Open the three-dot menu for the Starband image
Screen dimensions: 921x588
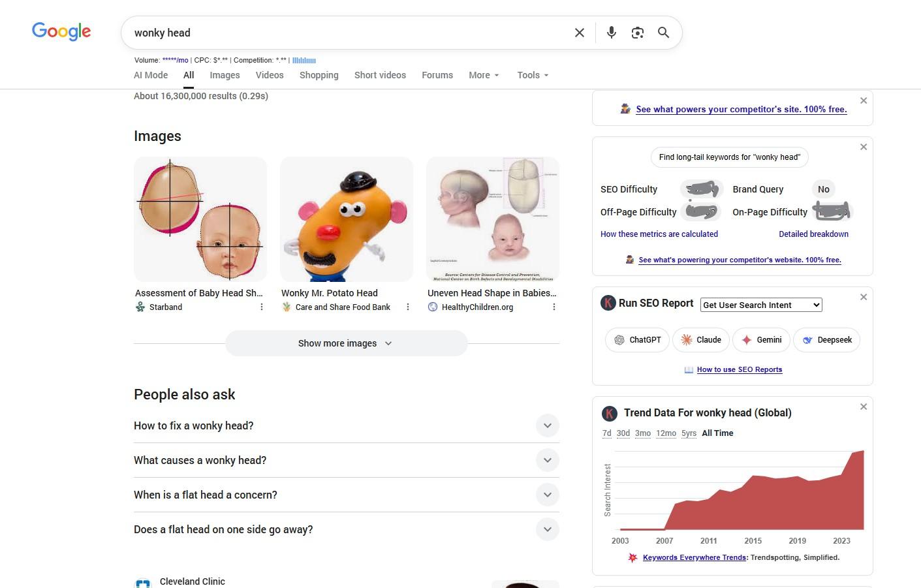(262, 307)
